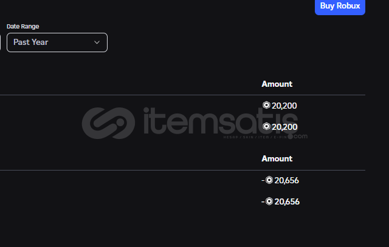This screenshot has width=389, height=247.
Task: Click the HESAP / SKIN / ITEM / E-PIN tagline
Action: (x=255, y=137)
